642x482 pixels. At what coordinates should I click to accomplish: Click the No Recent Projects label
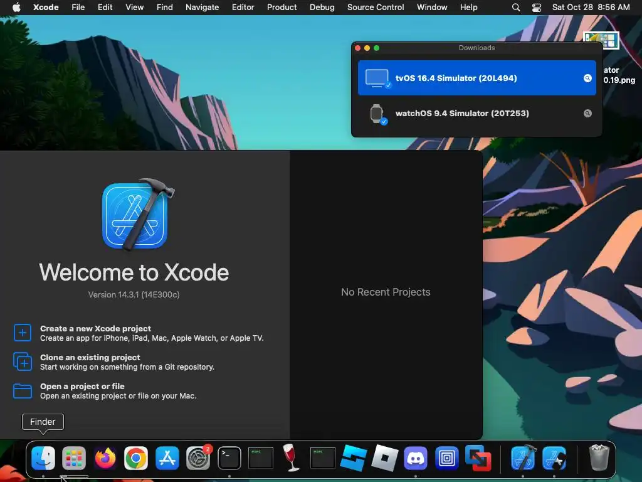386,292
